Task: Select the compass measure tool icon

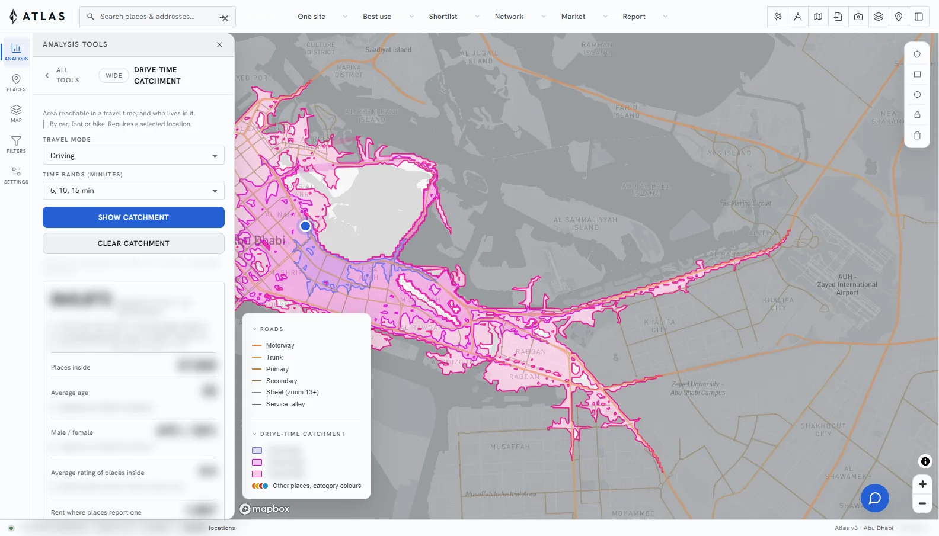Action: click(x=798, y=17)
